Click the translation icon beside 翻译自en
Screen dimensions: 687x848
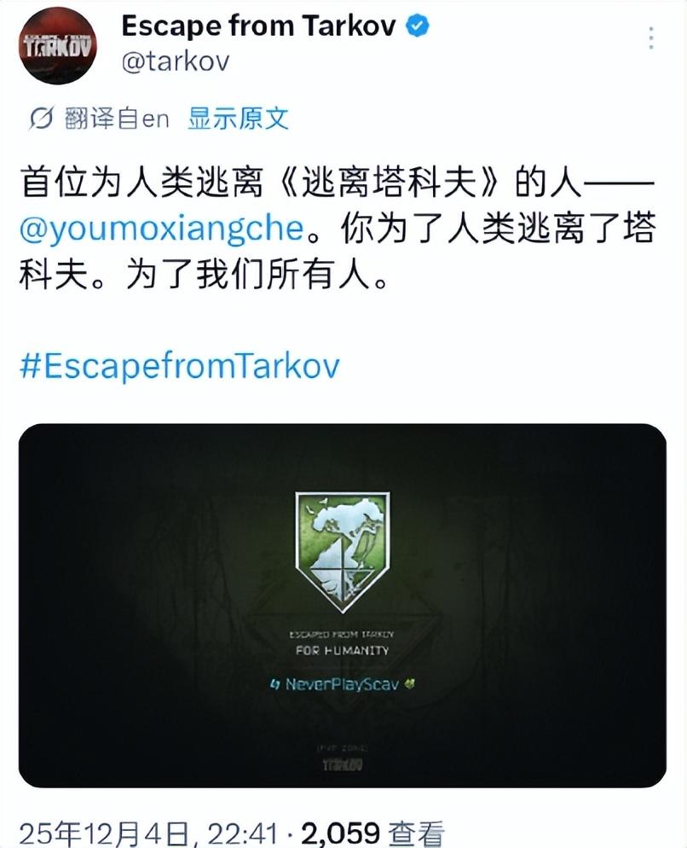pos(41,118)
